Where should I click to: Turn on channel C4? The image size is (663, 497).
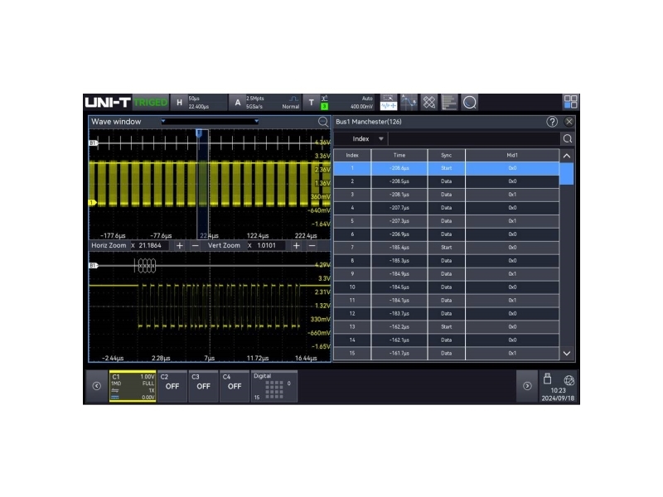click(235, 386)
